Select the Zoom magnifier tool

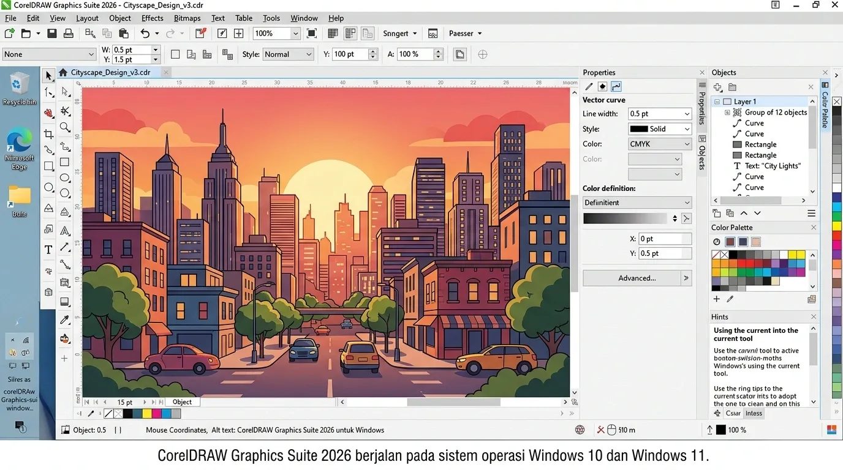(65, 127)
